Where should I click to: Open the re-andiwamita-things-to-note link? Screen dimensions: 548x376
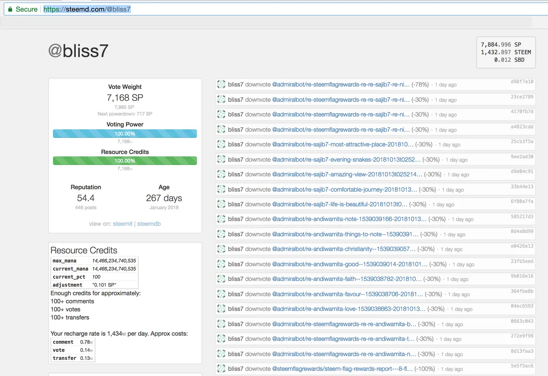(345, 234)
